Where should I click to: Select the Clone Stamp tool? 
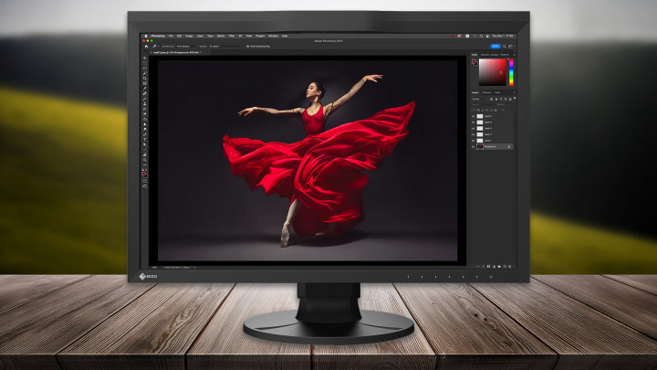pyautogui.click(x=145, y=103)
